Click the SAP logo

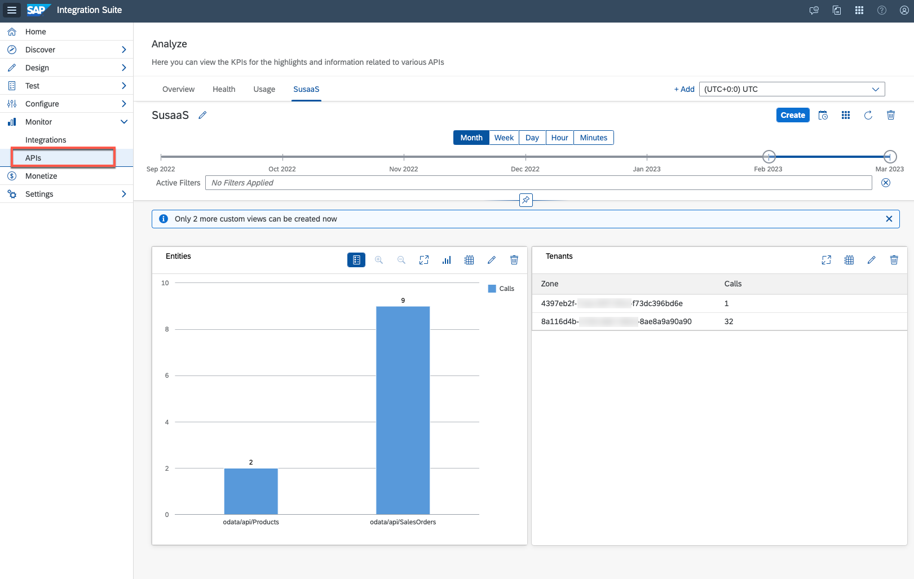point(39,10)
